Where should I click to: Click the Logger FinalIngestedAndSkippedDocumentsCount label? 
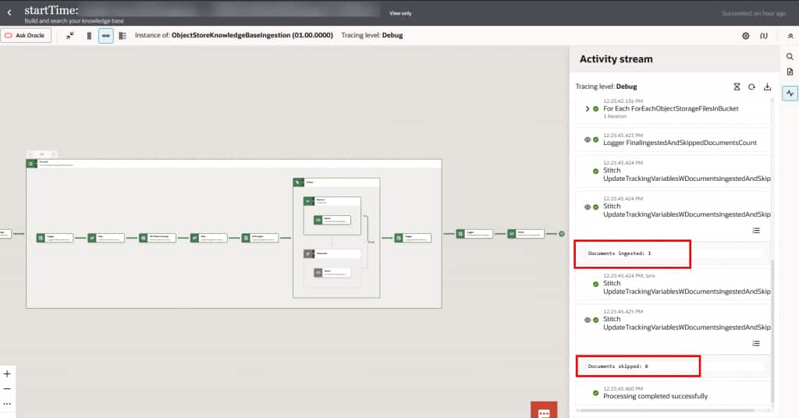(680, 143)
